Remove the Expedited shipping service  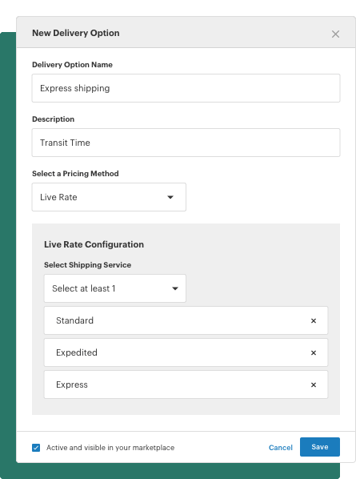tap(314, 352)
